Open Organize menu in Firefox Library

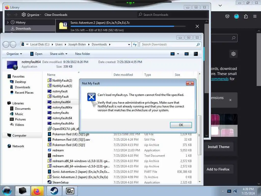pyautogui.click(x=32, y=15)
